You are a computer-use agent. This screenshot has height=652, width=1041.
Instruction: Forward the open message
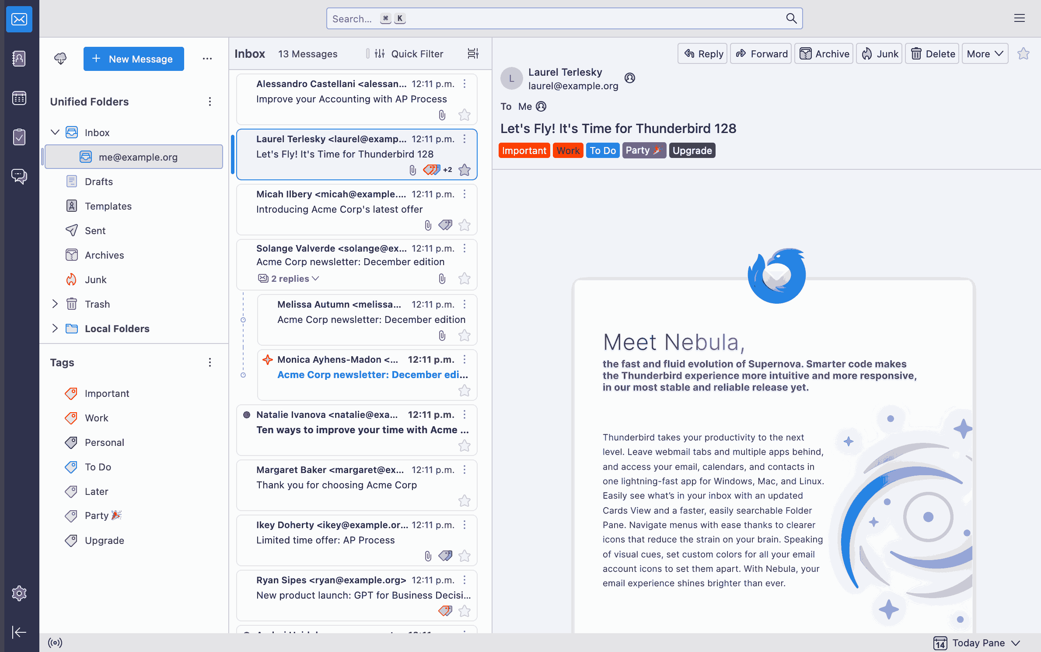[761, 54]
